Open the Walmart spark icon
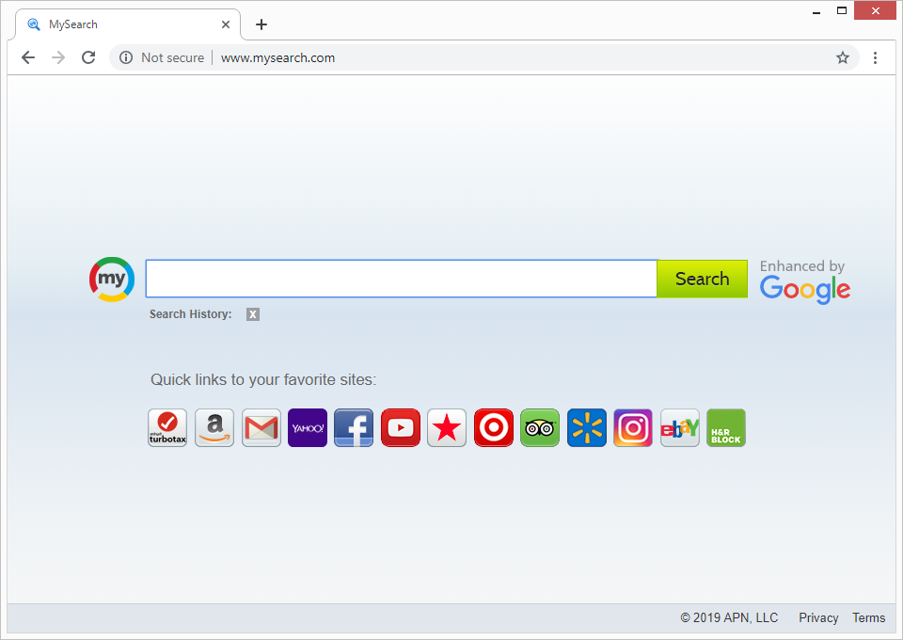The image size is (903, 640). coord(587,428)
